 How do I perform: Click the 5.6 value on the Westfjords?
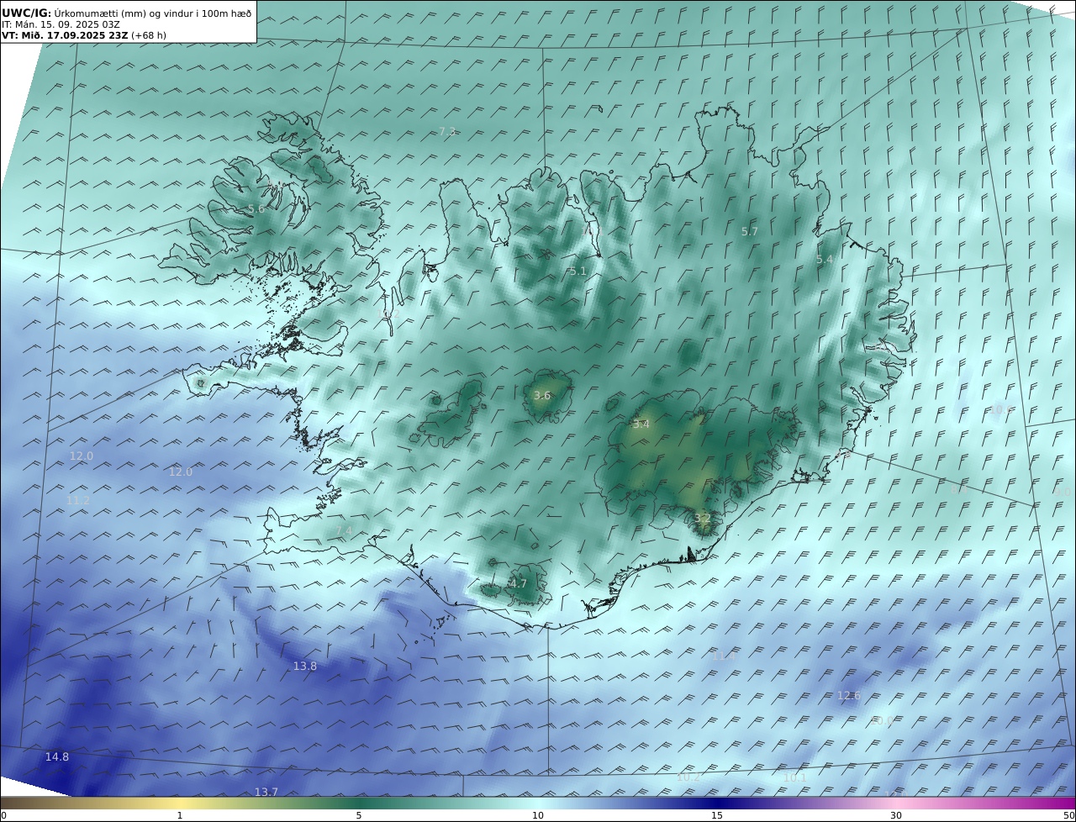[256, 208]
